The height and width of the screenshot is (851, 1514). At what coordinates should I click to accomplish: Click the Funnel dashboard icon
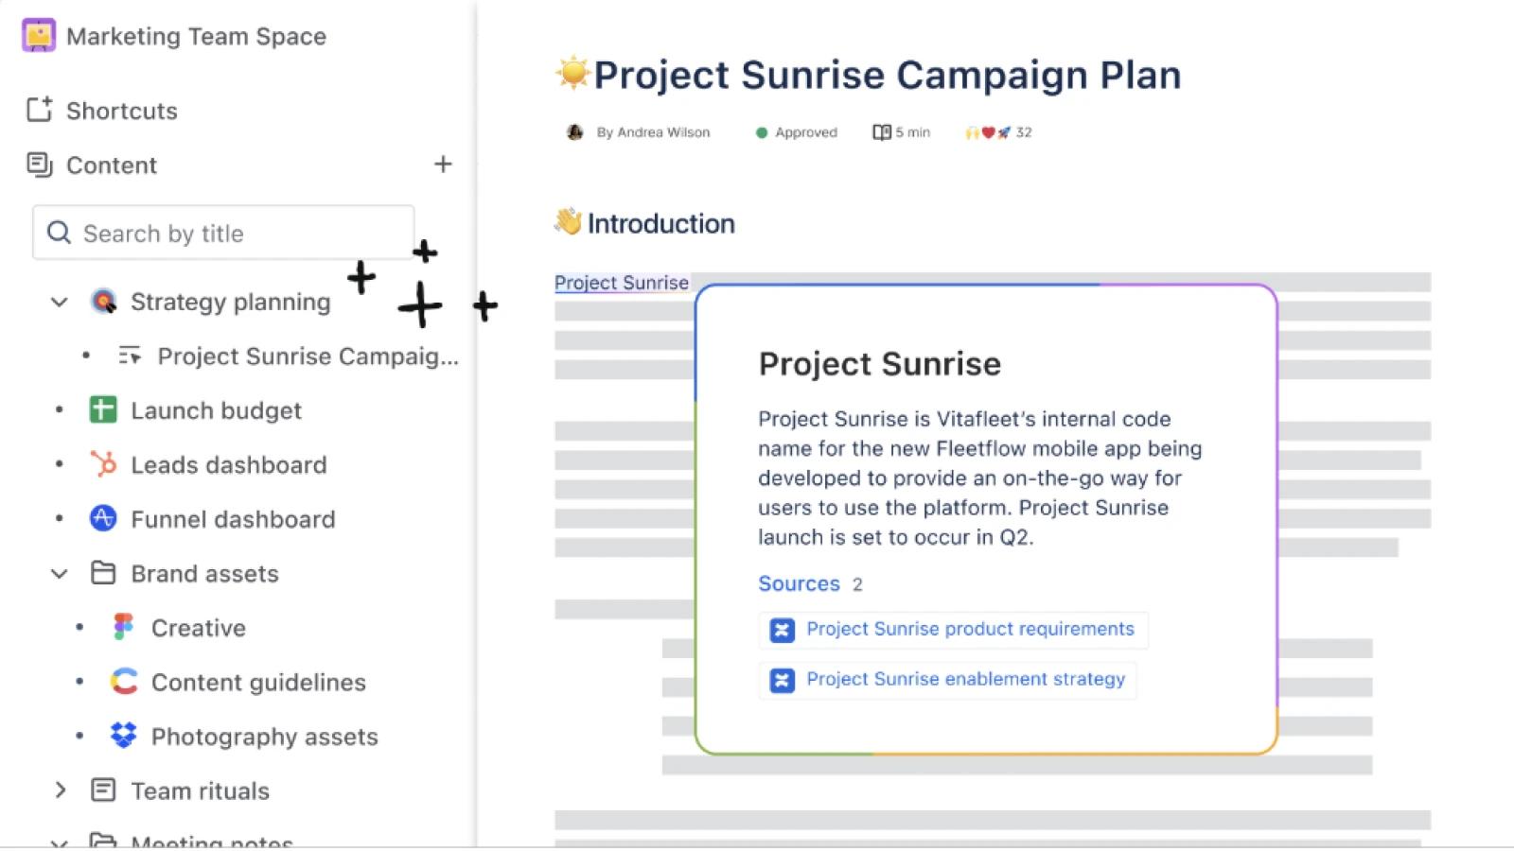pos(103,518)
